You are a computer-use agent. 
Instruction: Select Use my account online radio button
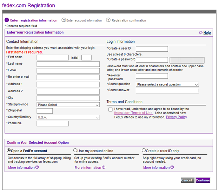[x=75, y=151]
